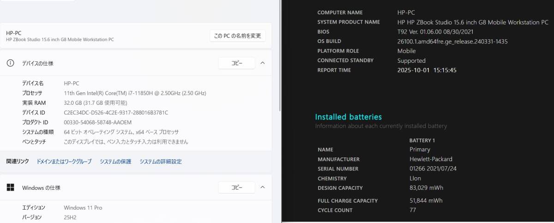Open the システムの保護 link
This screenshot has width=554, height=223.
click(x=115, y=162)
